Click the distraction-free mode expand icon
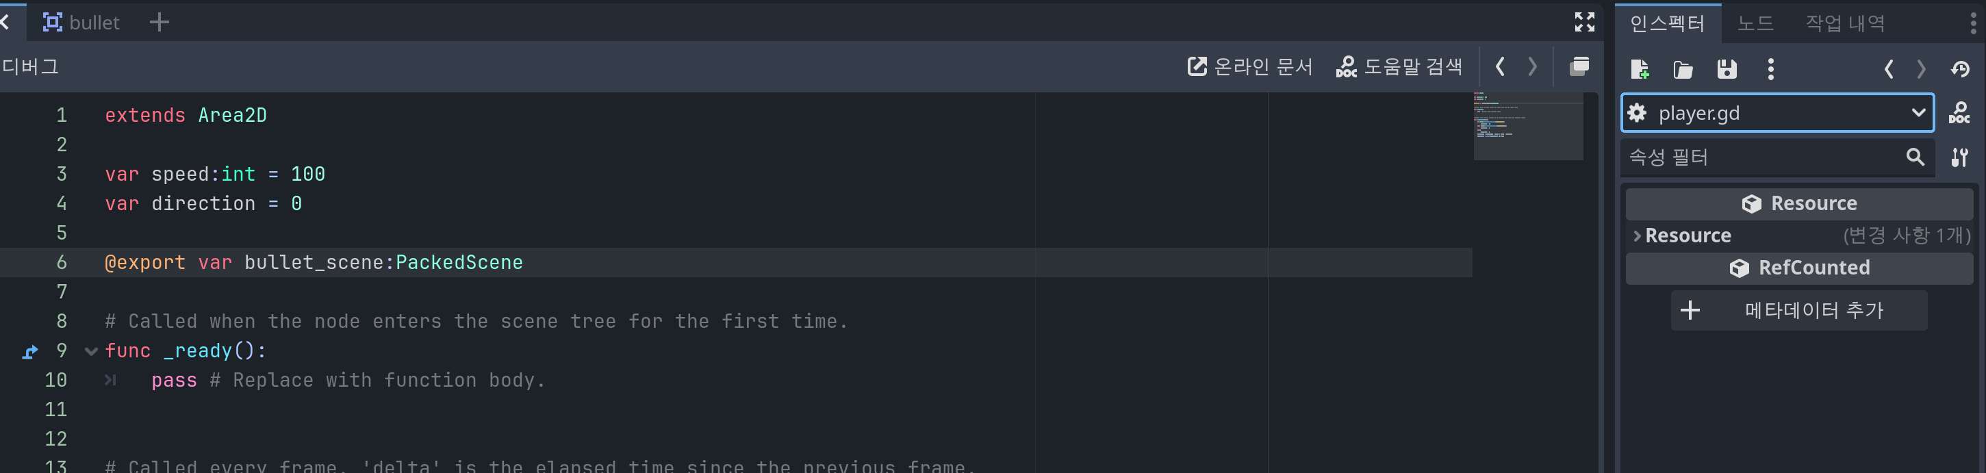This screenshot has height=473, width=1986. click(1584, 23)
